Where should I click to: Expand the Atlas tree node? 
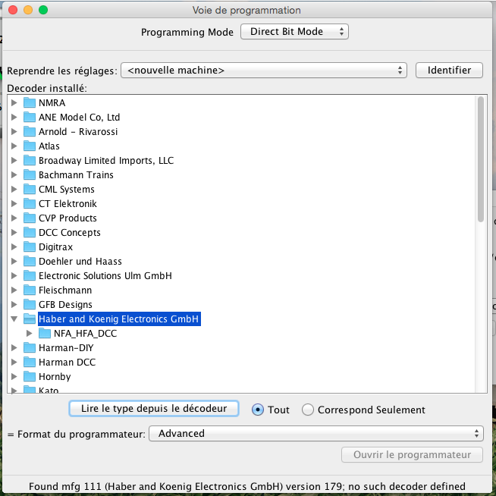[x=14, y=146]
